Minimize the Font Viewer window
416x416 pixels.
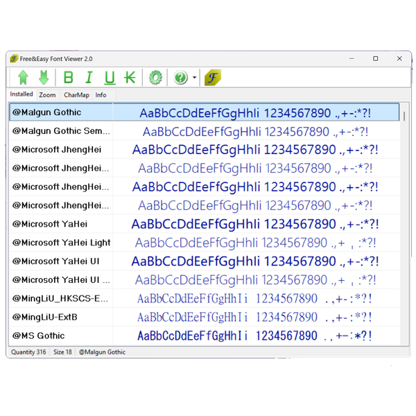352,58
